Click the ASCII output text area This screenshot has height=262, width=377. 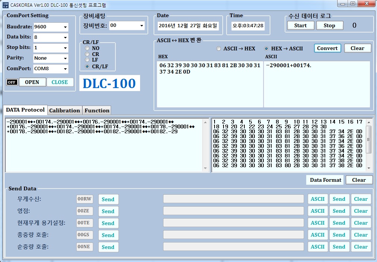[x=317, y=84]
